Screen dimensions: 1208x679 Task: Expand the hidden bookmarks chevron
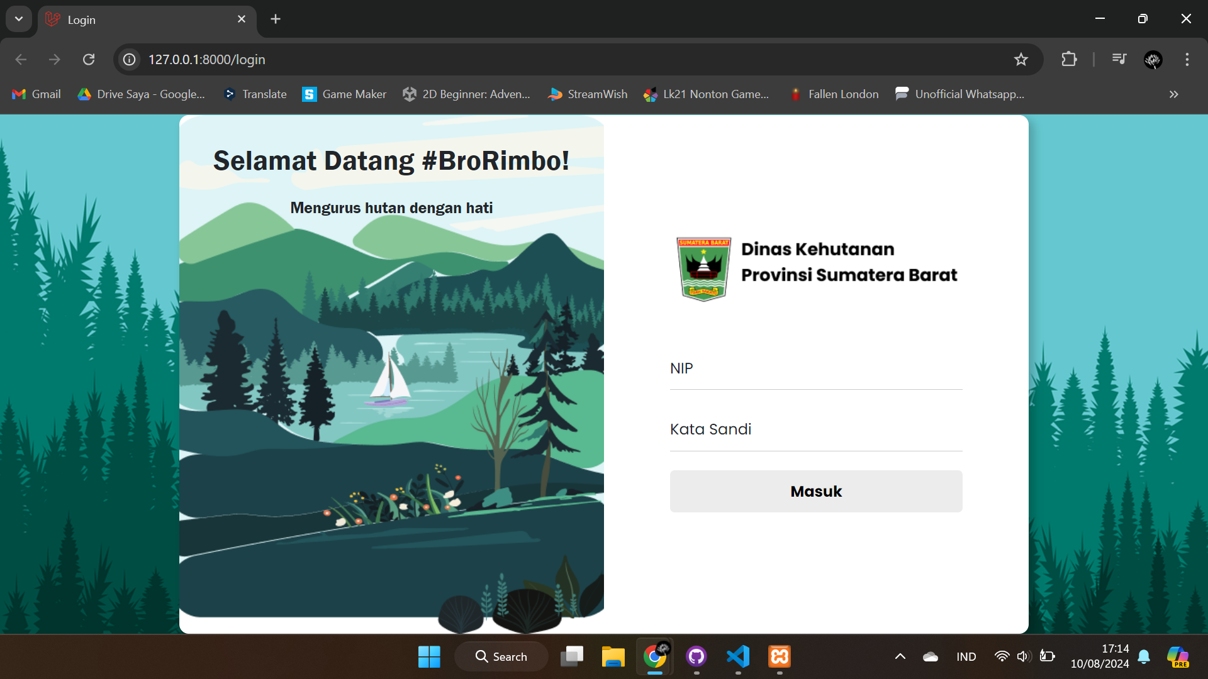(1173, 94)
